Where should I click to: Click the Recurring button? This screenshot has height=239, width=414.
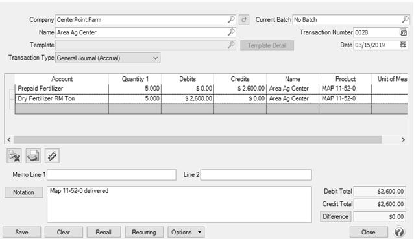(144, 232)
